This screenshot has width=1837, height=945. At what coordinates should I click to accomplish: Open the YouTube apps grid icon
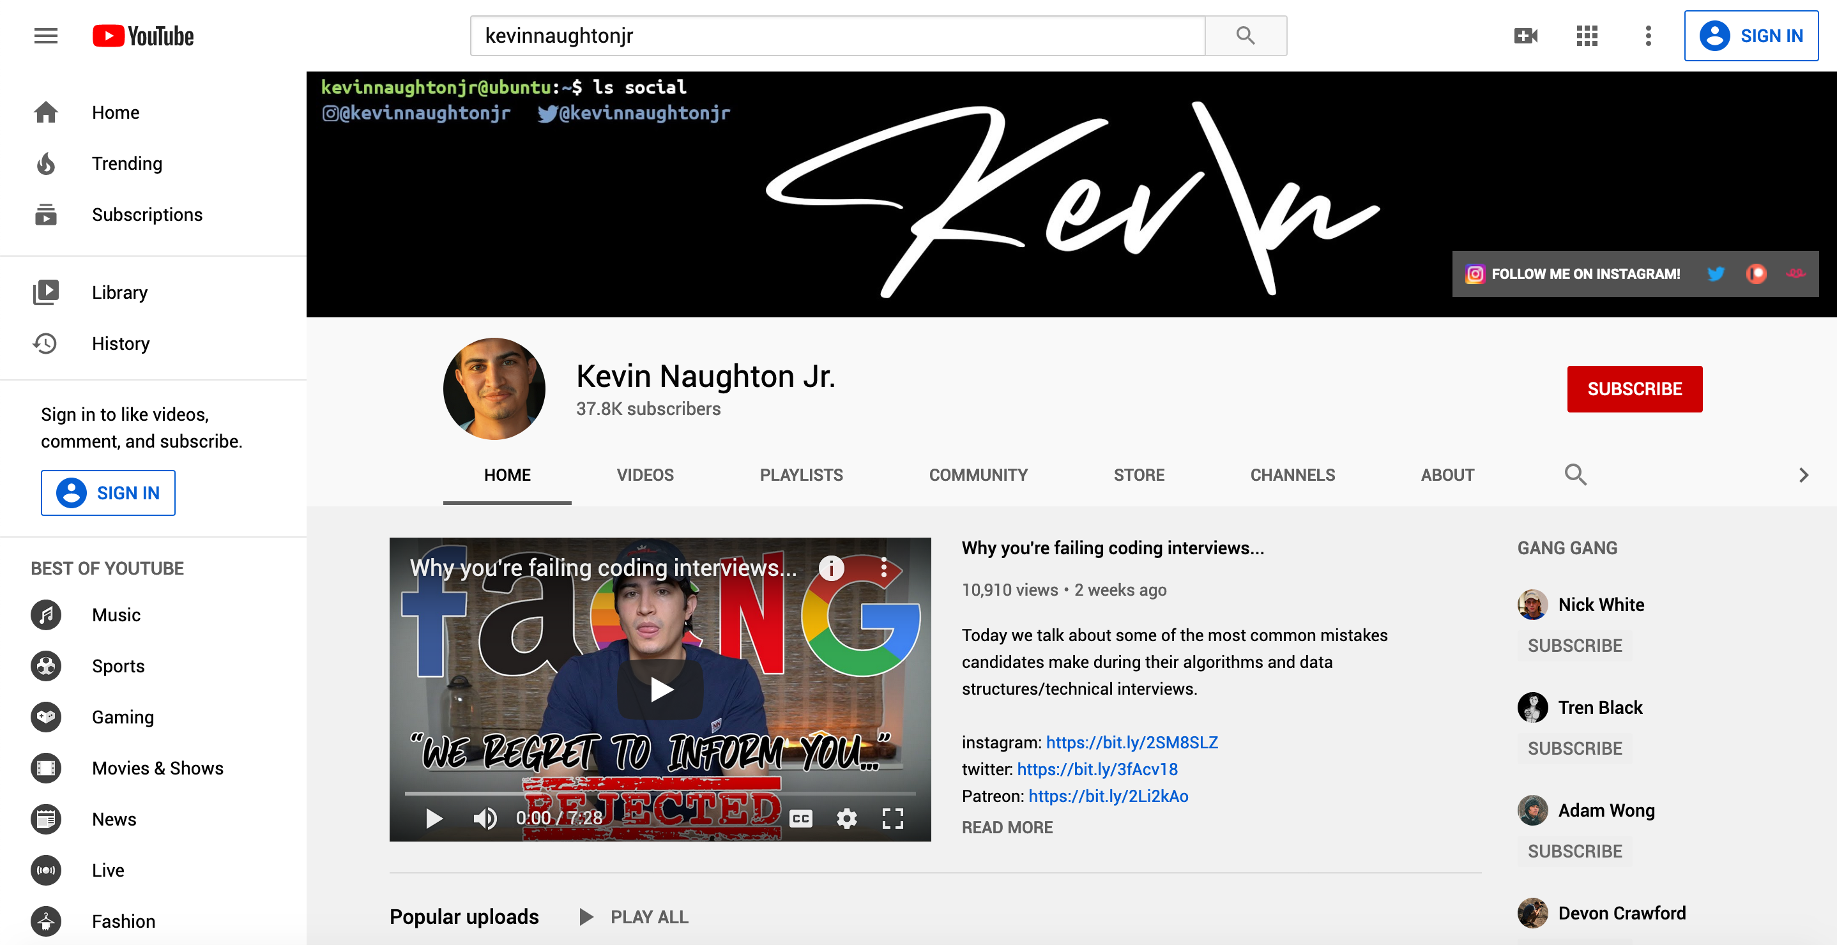tap(1587, 36)
